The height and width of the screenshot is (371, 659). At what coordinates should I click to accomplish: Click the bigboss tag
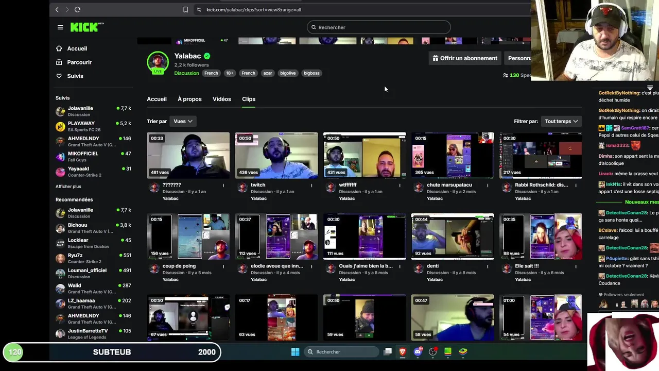pos(311,73)
